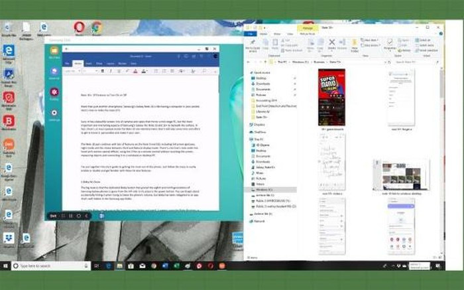Click the Dropbox desktop icon

[x=9, y=238]
